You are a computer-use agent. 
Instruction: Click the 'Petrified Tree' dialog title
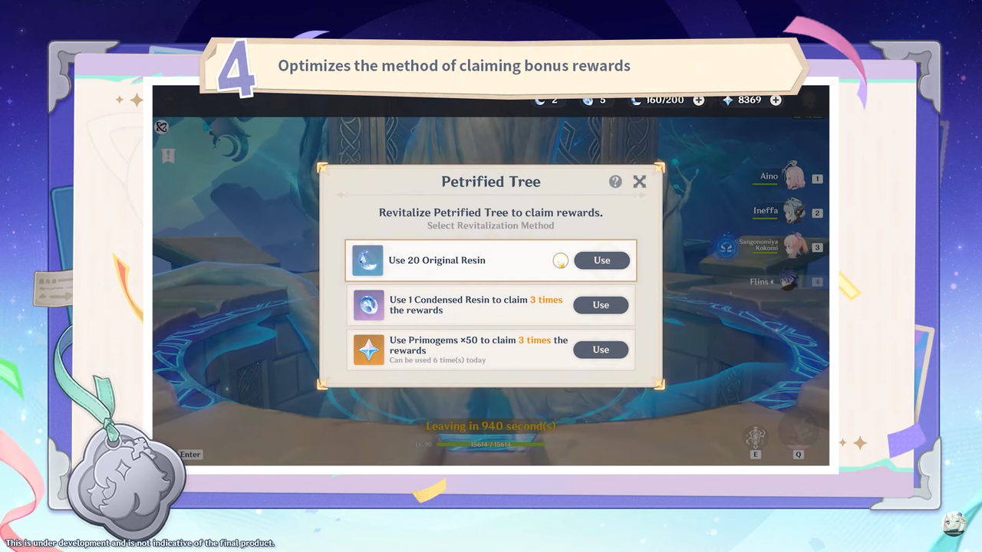(x=491, y=182)
